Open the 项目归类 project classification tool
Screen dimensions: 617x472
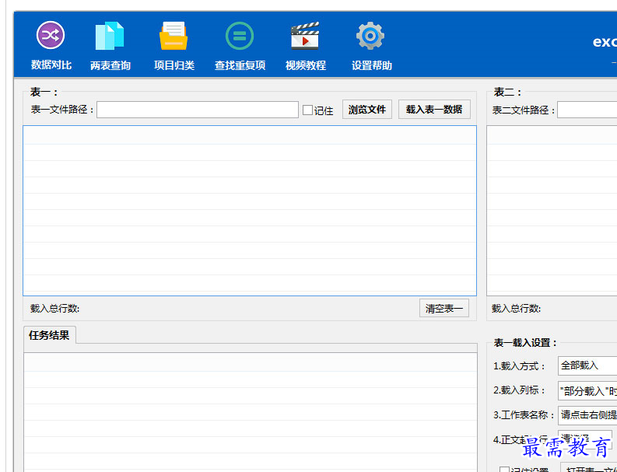(x=174, y=45)
